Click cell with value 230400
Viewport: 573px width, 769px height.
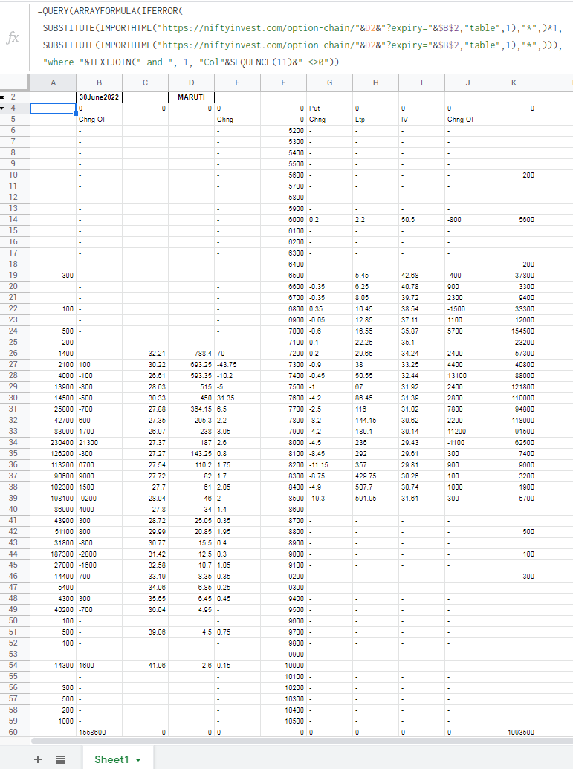point(54,442)
